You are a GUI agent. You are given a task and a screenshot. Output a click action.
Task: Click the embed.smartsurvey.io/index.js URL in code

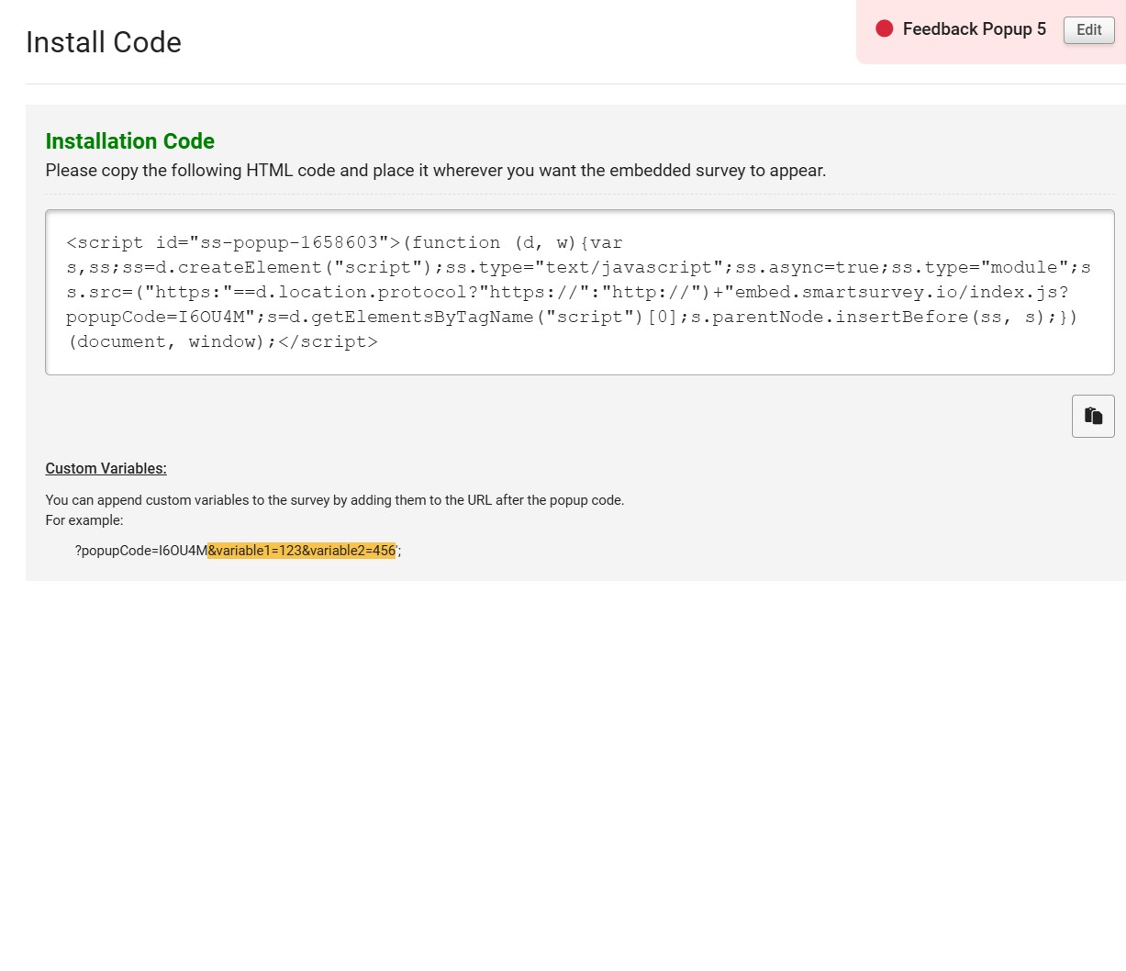click(901, 292)
